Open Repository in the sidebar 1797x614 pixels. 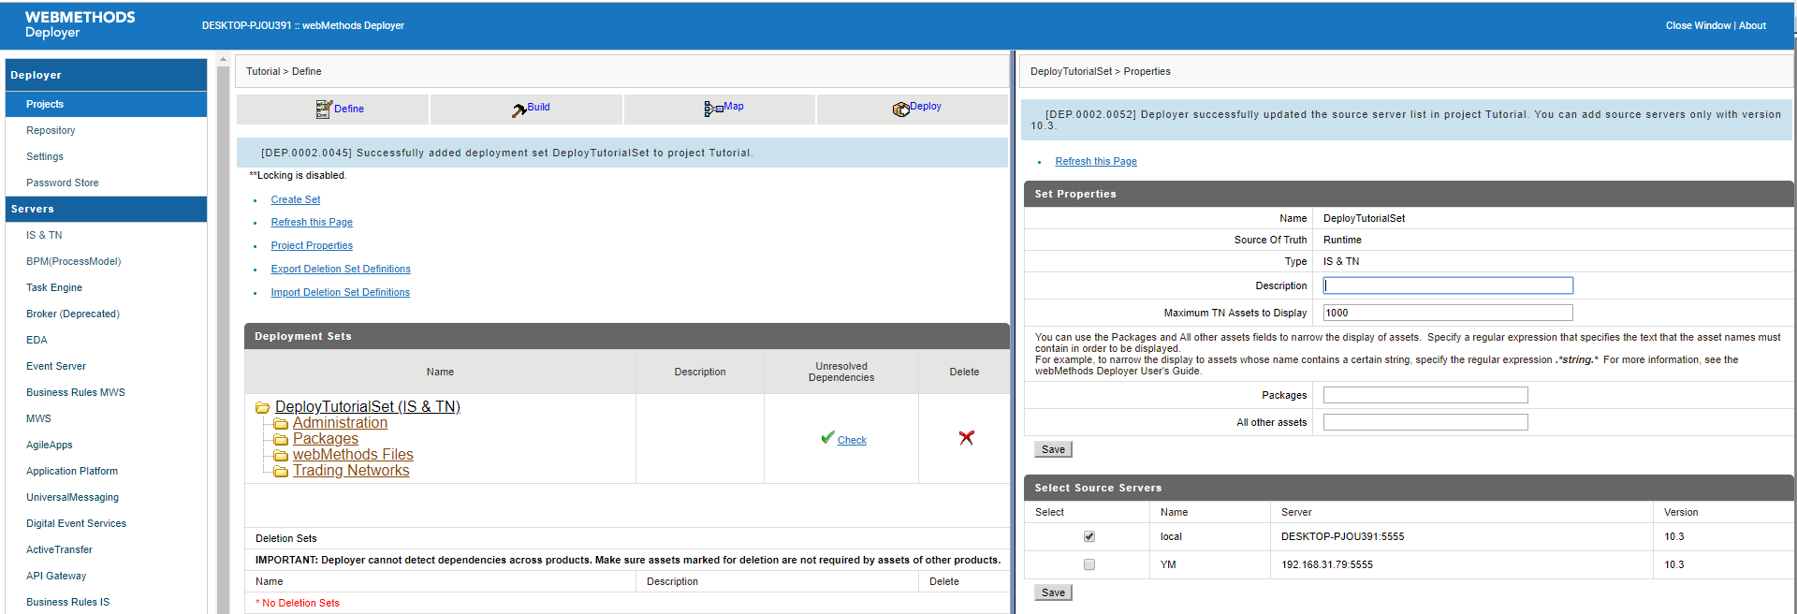[x=51, y=130]
